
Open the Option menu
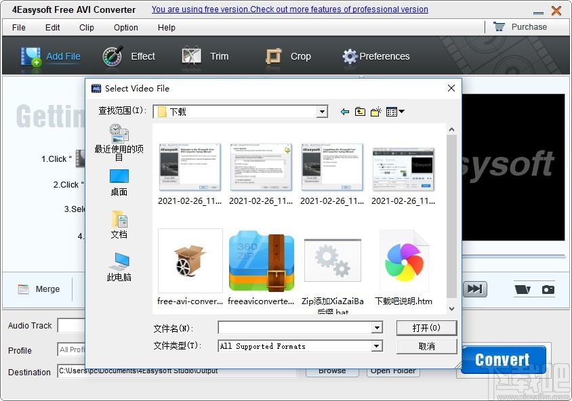click(125, 28)
